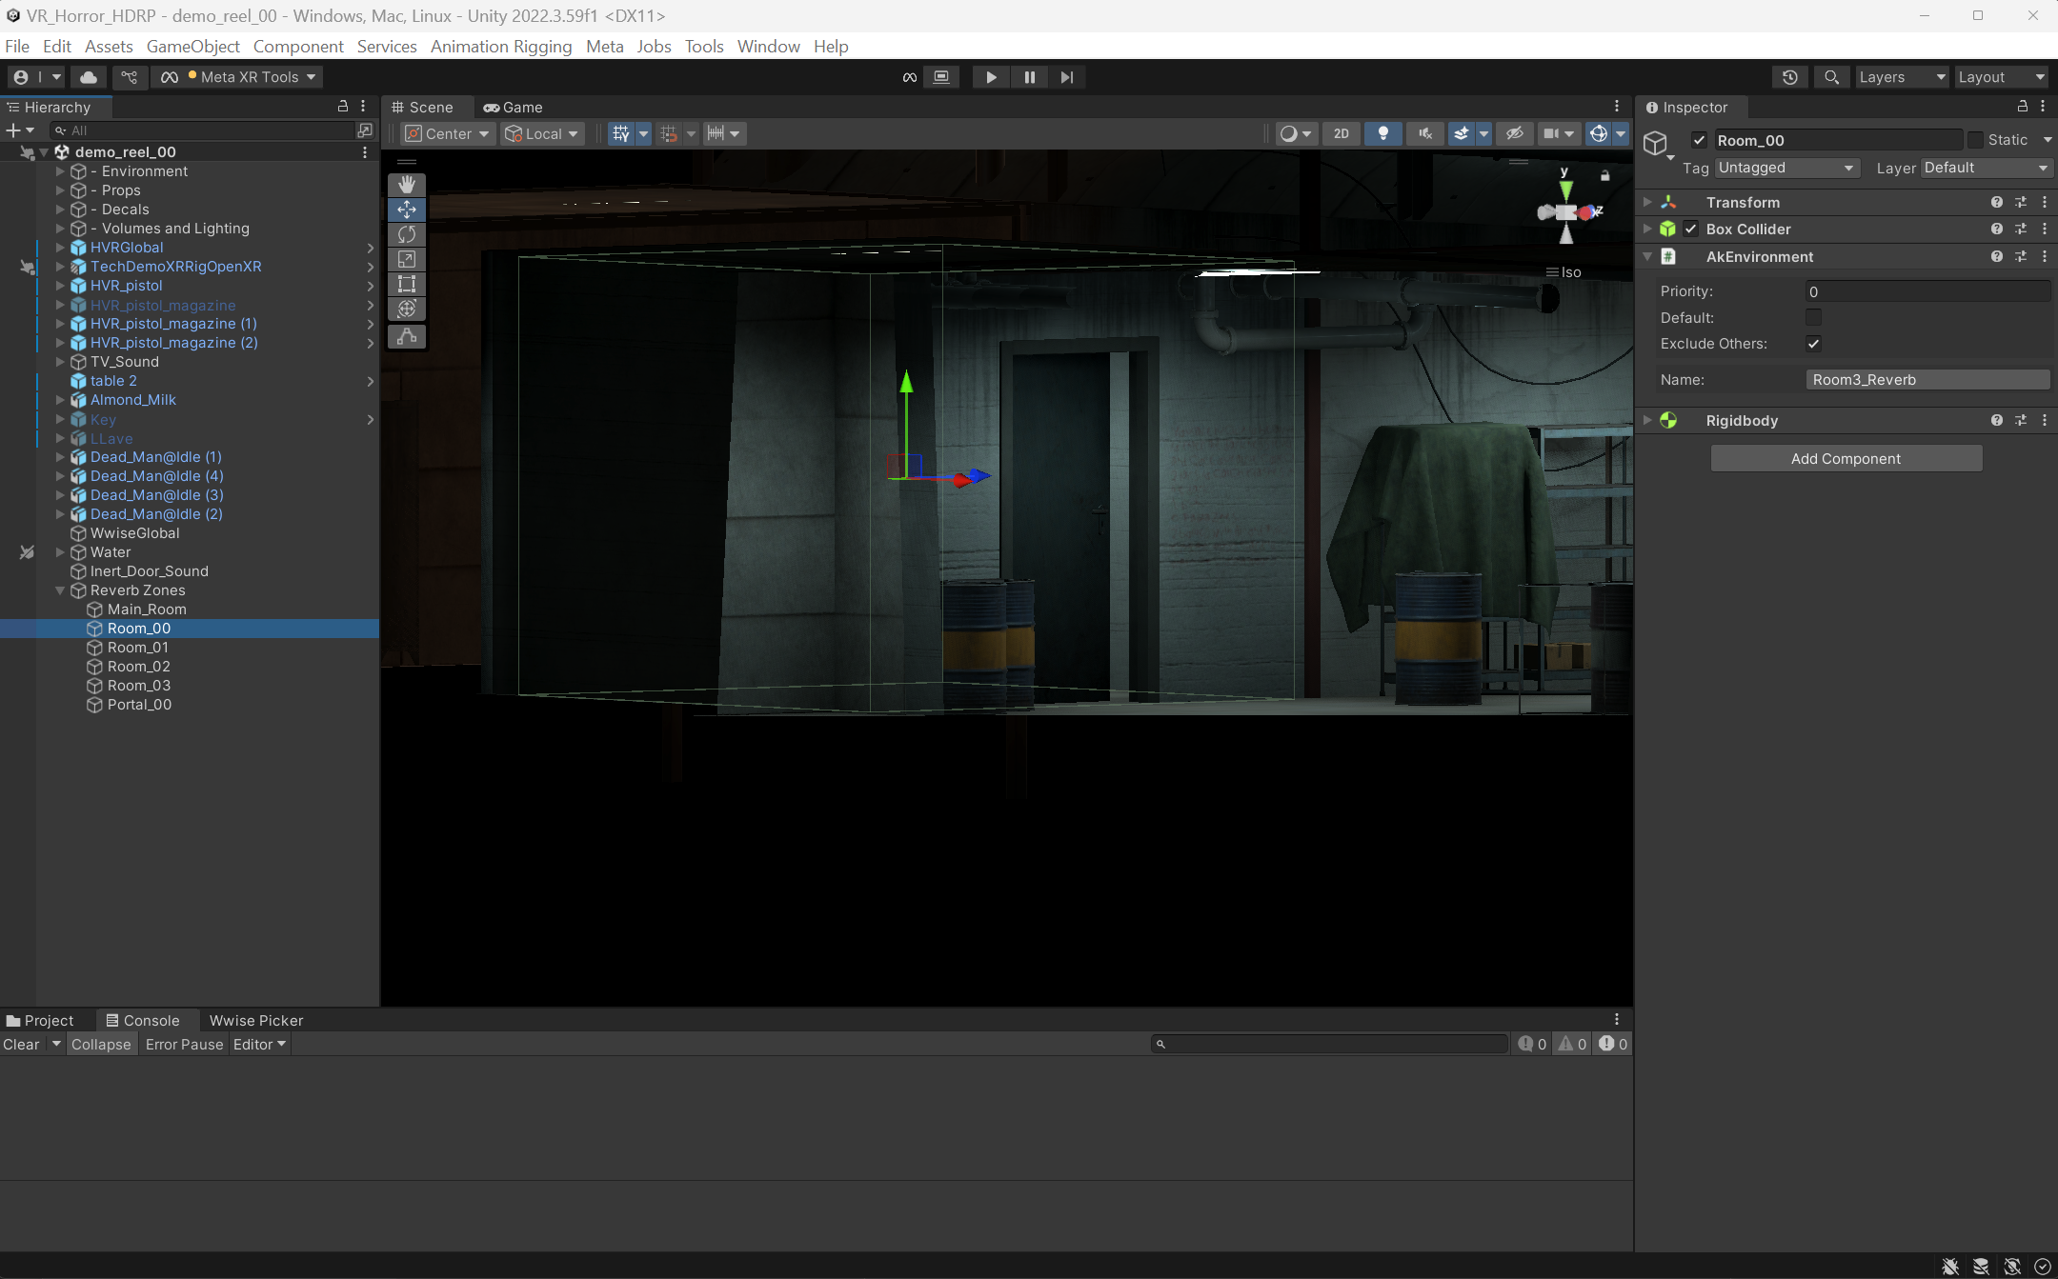Switch to the Wwise Picker tab
Viewport: 2058px width, 1279px height.
(x=256, y=1020)
